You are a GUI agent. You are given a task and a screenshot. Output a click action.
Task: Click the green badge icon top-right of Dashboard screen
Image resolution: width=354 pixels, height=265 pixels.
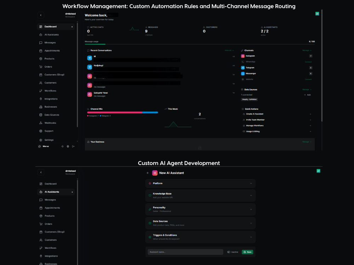(x=317, y=14)
